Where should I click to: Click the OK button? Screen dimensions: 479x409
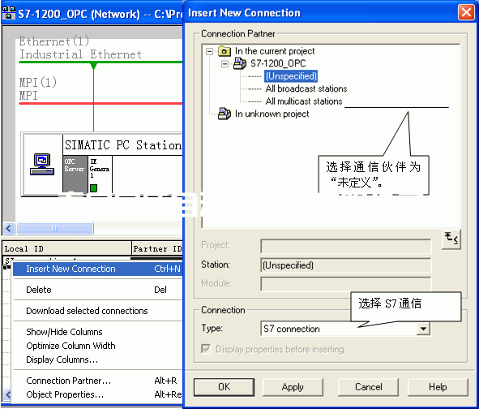[224, 387]
